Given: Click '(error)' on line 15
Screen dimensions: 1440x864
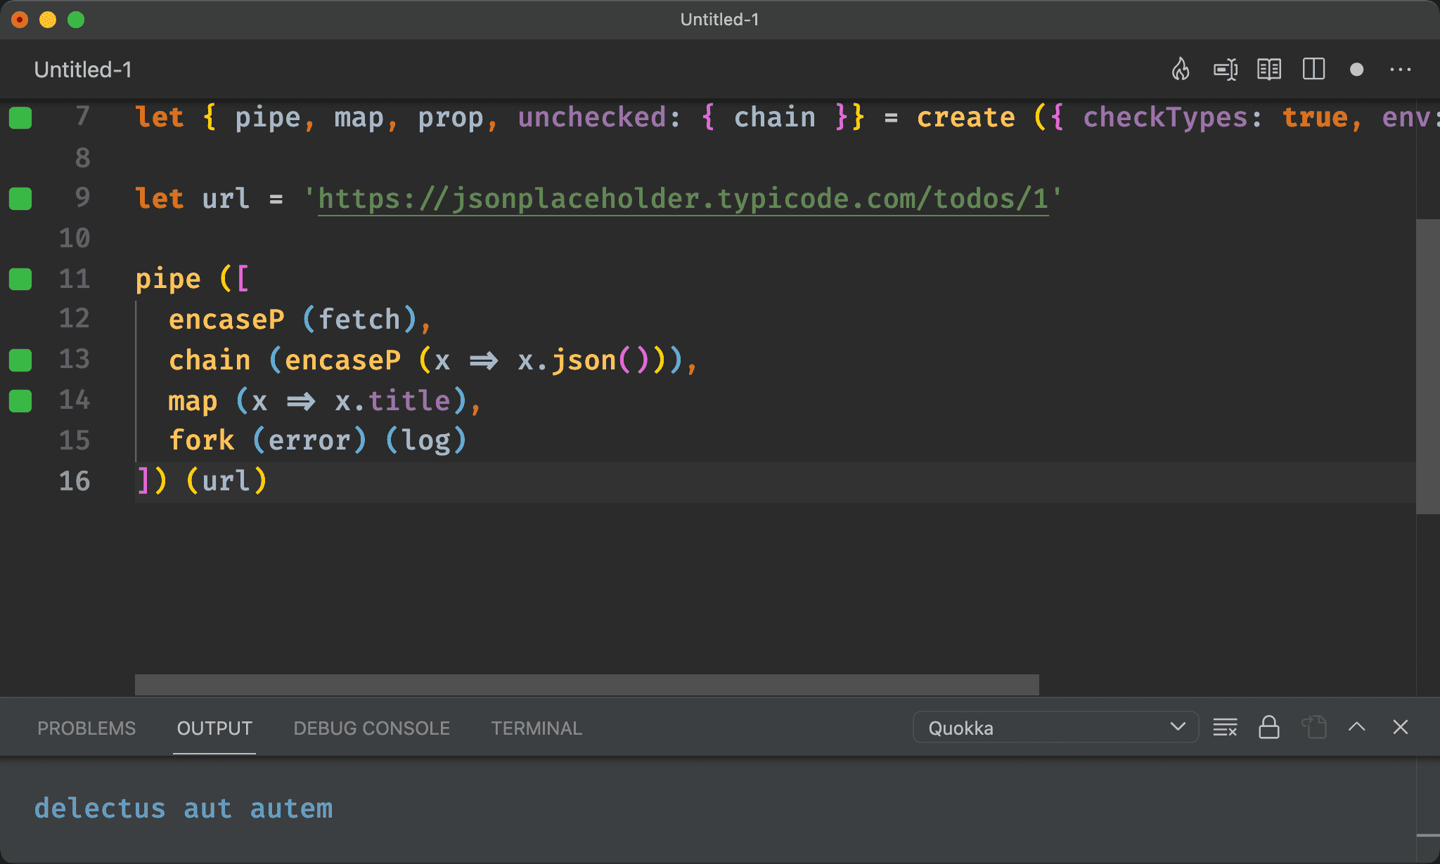Looking at the screenshot, I should (309, 440).
